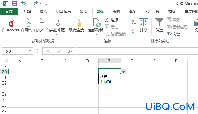Customize the Quick Access Toolbar
This screenshot has height=114, width=198.
coord(46,4)
